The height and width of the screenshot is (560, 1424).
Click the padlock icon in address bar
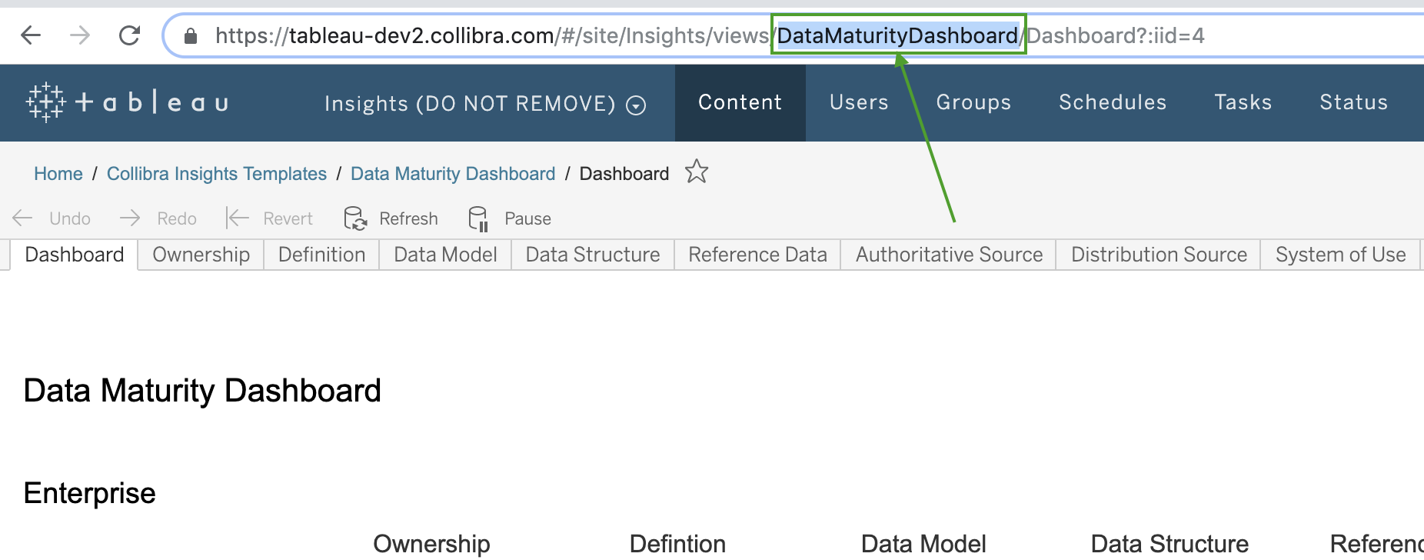(x=191, y=36)
